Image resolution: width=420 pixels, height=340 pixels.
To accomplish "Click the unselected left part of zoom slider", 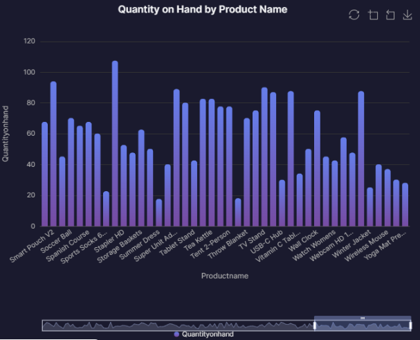I will (x=173, y=325).
